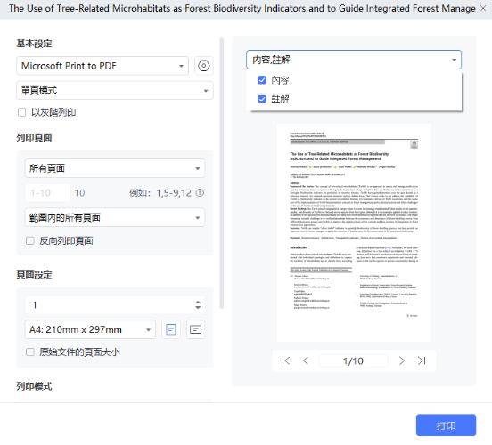
Task: Enable 以灰階列印 grayscale checkbox
Action: 21,112
